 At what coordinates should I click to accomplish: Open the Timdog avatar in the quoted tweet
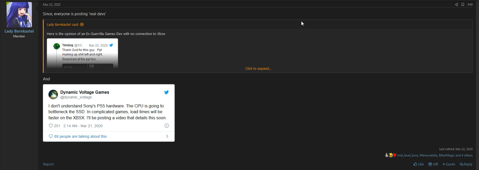click(56, 46)
